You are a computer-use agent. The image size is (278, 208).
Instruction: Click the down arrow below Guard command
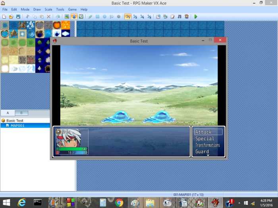pyautogui.click(x=208, y=156)
